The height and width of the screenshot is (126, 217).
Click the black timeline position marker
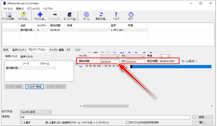(x=131, y=67)
